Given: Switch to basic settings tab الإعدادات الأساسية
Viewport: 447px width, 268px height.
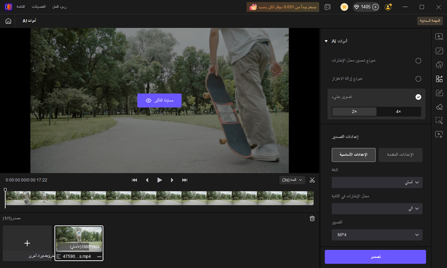Looking at the screenshot, I should [353, 155].
